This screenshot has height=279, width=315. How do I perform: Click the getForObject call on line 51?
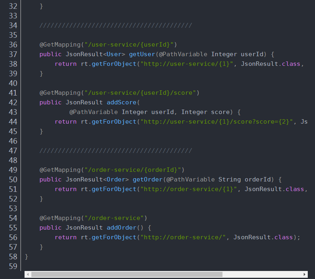[x=114, y=189]
